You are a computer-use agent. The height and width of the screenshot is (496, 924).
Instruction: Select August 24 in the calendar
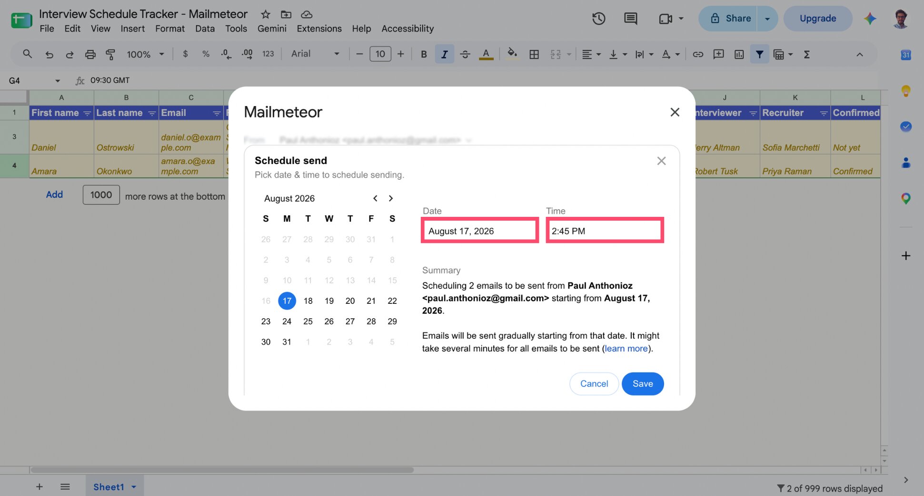[x=287, y=321]
